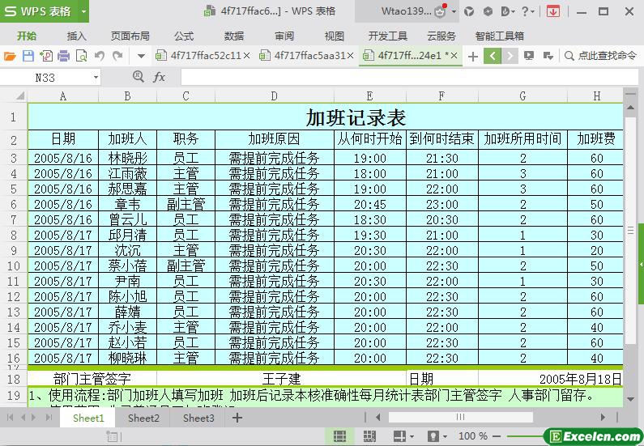Screen dimensions: 644x446
Task: Go to previous document tab green arrow
Action: 493,55
